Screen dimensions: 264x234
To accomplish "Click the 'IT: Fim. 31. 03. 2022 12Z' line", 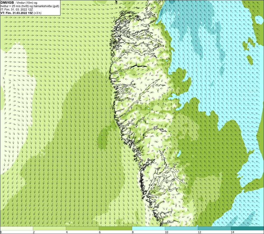I will point(17,9).
